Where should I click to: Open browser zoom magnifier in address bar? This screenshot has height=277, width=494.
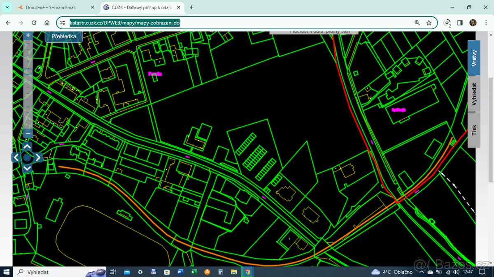click(417, 23)
